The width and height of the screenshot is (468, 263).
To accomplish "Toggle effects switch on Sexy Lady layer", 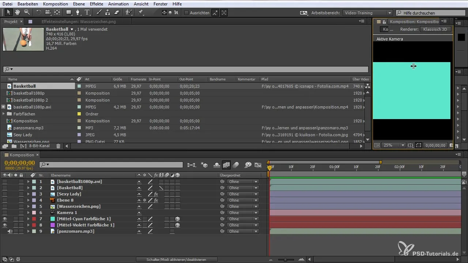I will point(156,194).
